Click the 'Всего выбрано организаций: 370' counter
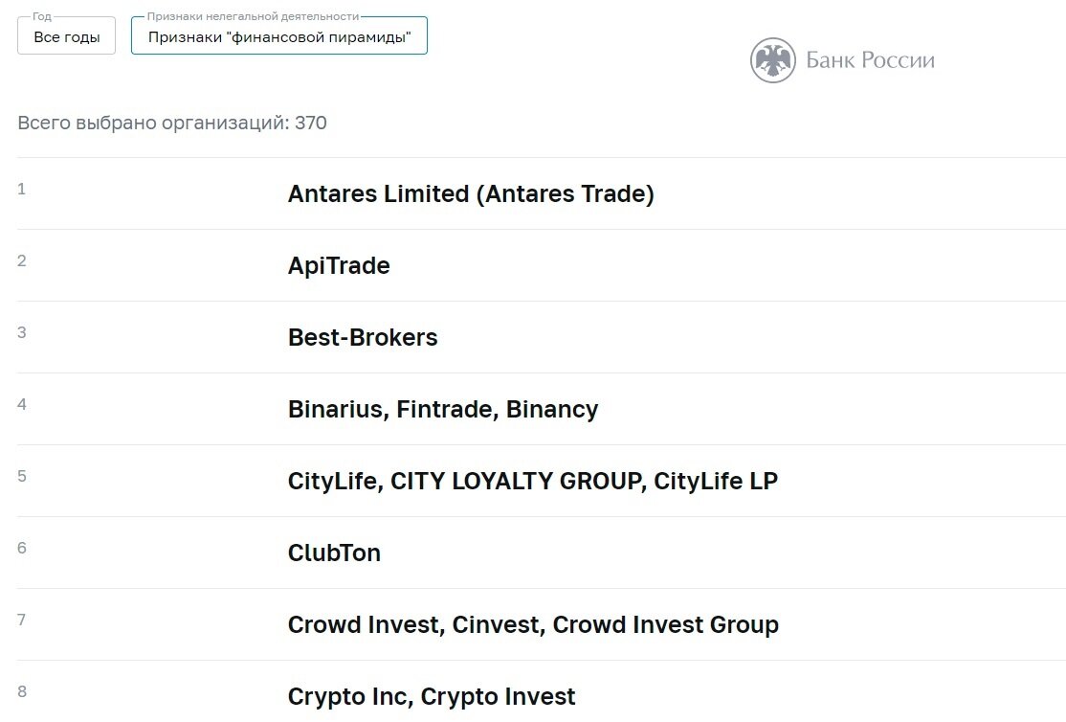This screenshot has width=1066, height=722. click(x=172, y=124)
